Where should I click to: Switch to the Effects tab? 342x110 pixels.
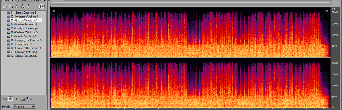pos(22,1)
